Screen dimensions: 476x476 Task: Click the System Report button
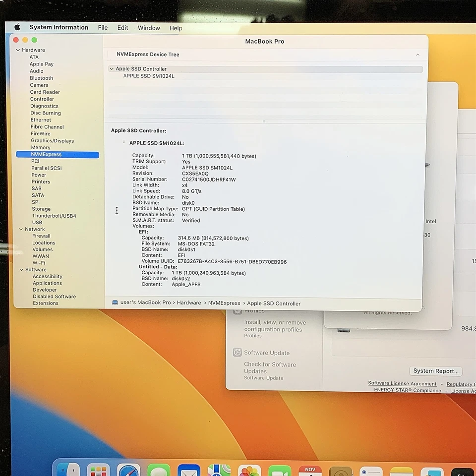[435, 371]
